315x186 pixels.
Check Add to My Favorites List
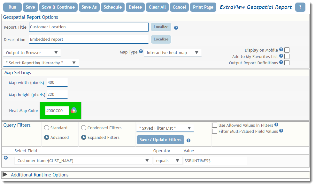pos(287,56)
